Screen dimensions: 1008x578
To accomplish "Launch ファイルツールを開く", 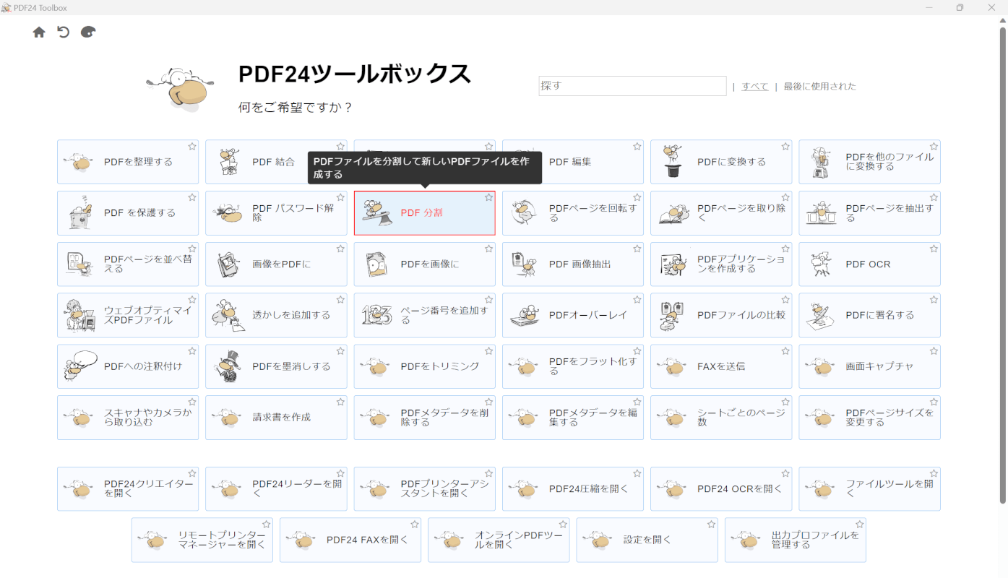I will coord(869,488).
